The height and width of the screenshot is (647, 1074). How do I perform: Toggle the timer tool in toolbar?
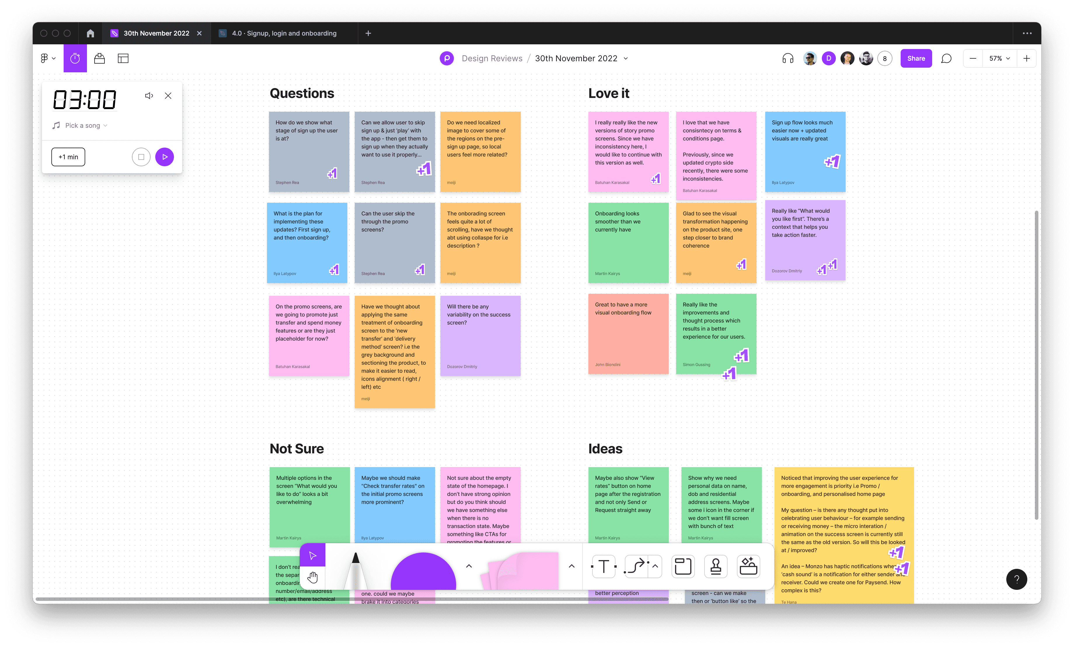75,58
